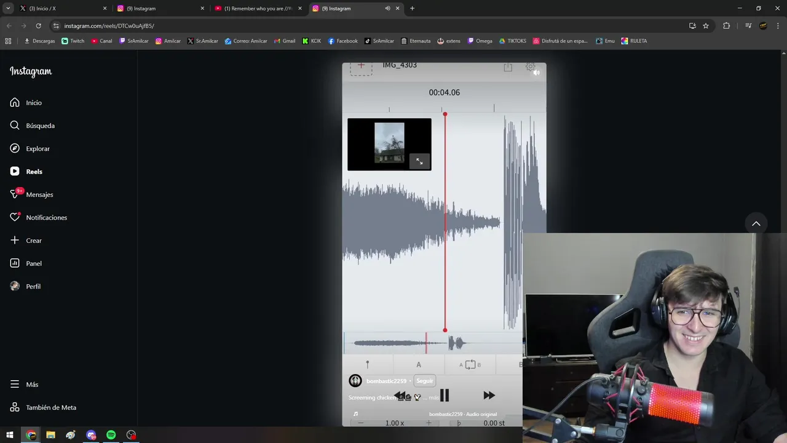The height and width of the screenshot is (443, 787).
Task: View site information icon
Action: coord(56,26)
